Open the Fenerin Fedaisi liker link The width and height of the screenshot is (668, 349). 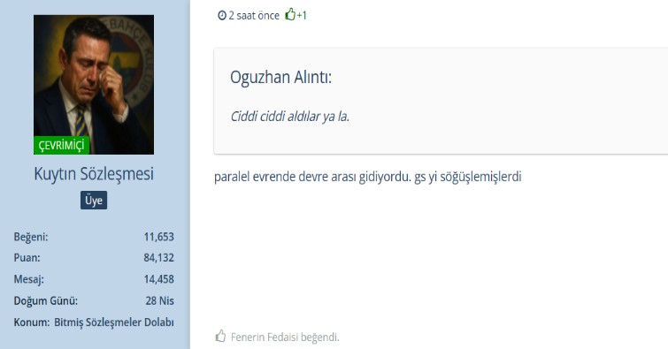265,338
